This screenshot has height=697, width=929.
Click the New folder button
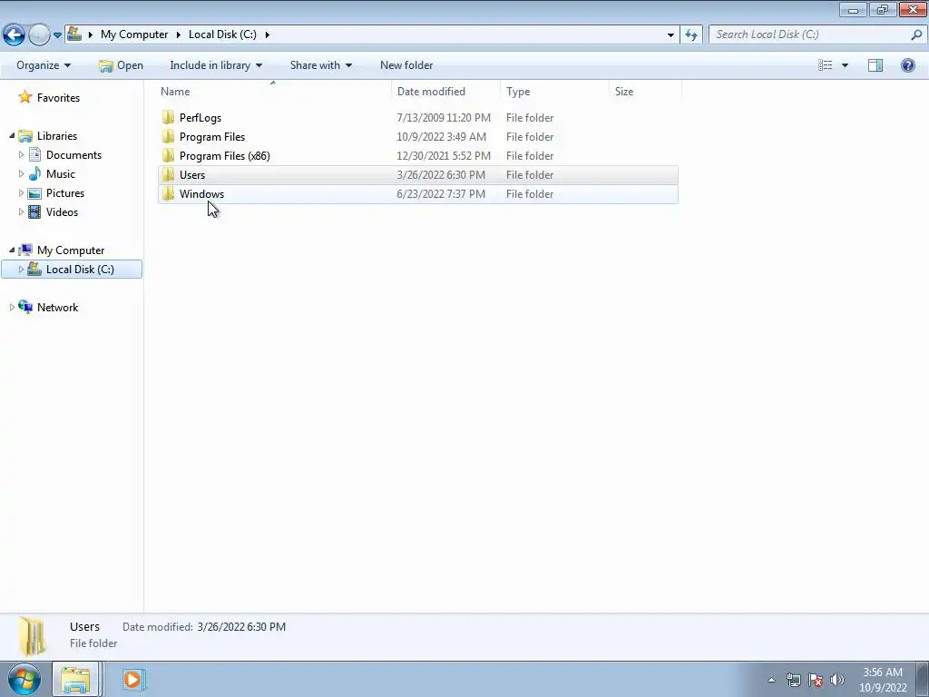406,65
